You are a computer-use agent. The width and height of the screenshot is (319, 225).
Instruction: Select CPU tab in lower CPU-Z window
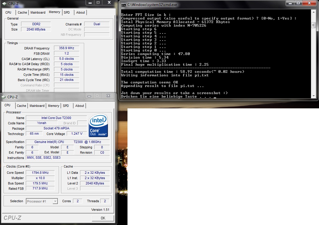[x=7, y=105]
